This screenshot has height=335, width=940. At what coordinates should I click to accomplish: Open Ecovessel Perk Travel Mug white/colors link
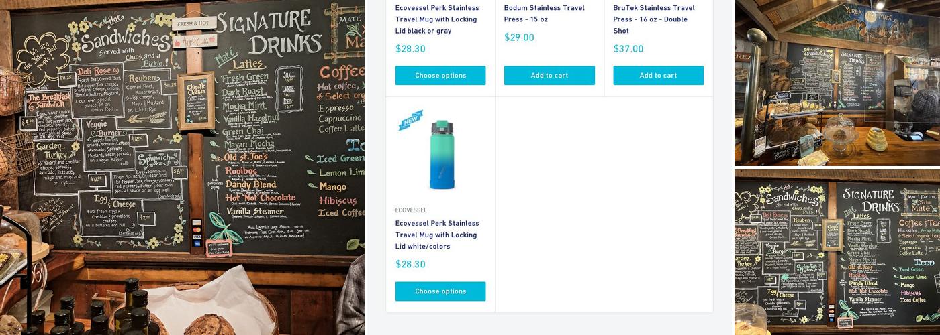point(436,234)
